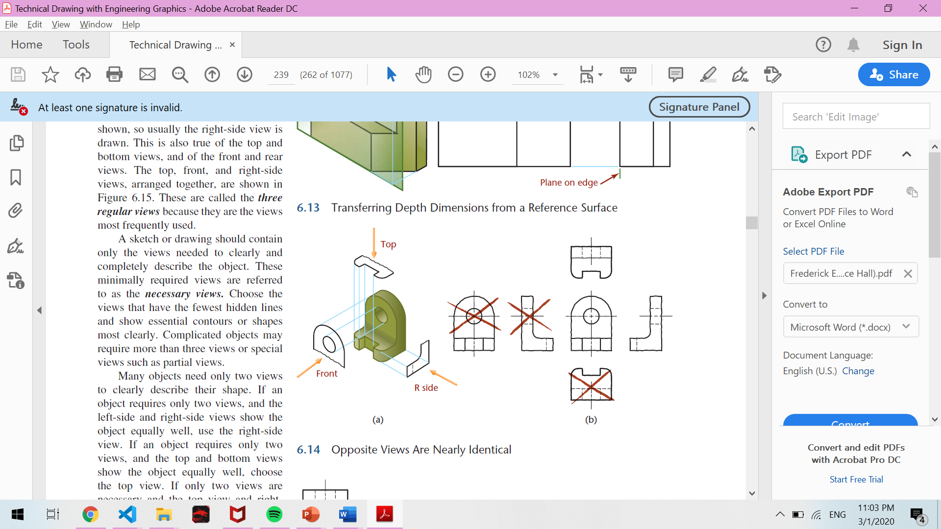
Task: Open the Add comment tool
Action: [x=675, y=74]
